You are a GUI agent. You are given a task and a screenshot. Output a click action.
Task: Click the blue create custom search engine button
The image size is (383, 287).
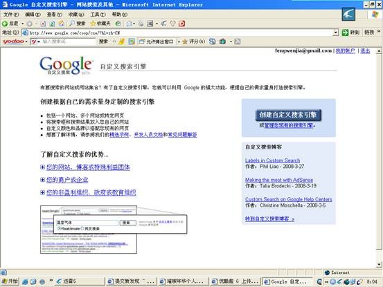(x=288, y=115)
